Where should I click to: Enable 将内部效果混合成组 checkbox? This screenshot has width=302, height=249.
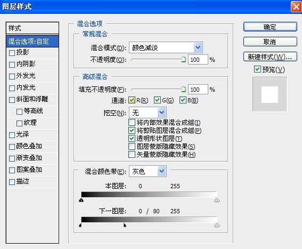[132, 122]
